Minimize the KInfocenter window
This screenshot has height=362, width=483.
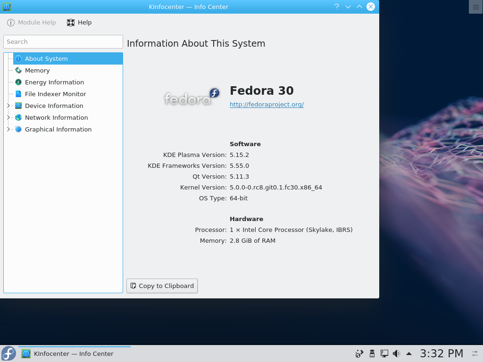[348, 7]
